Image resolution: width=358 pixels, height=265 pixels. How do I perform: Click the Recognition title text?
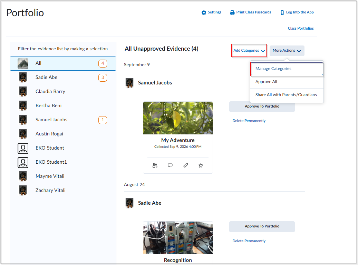point(178,260)
